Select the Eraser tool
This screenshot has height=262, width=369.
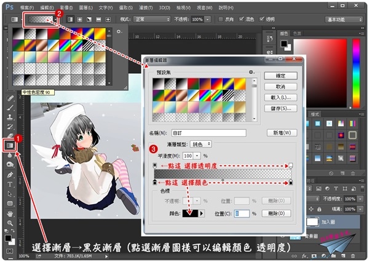point(10,136)
